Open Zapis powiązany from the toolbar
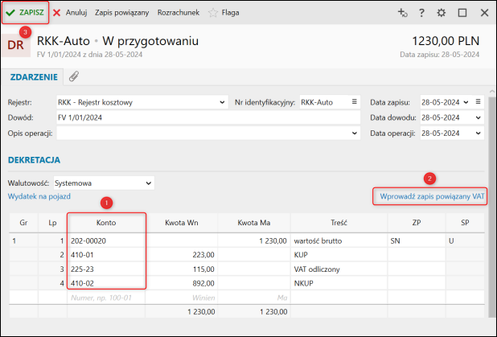497x337 pixels. pyautogui.click(x=121, y=13)
